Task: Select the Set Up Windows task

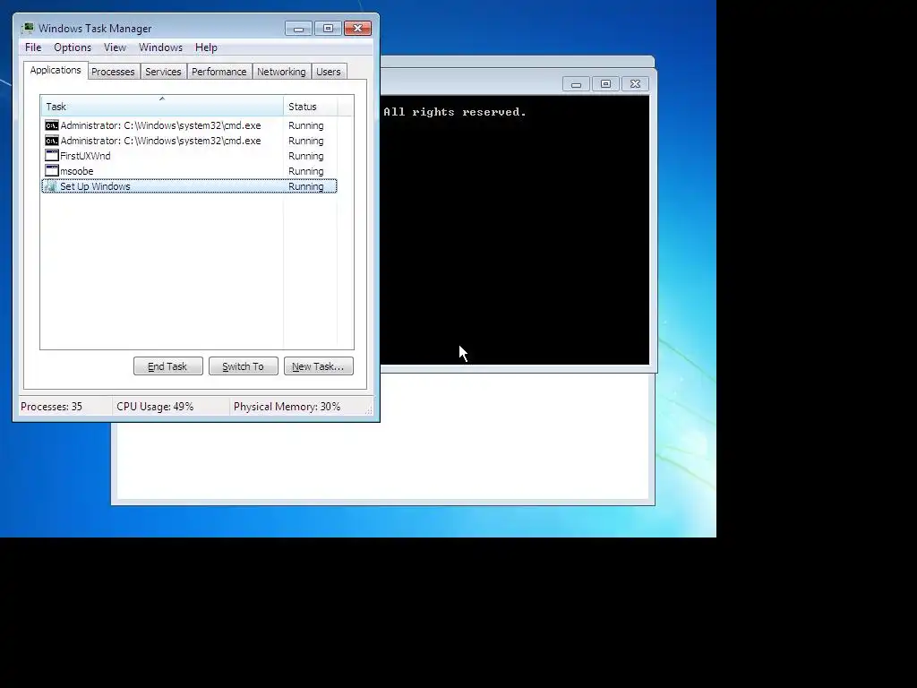Action: click(x=189, y=186)
